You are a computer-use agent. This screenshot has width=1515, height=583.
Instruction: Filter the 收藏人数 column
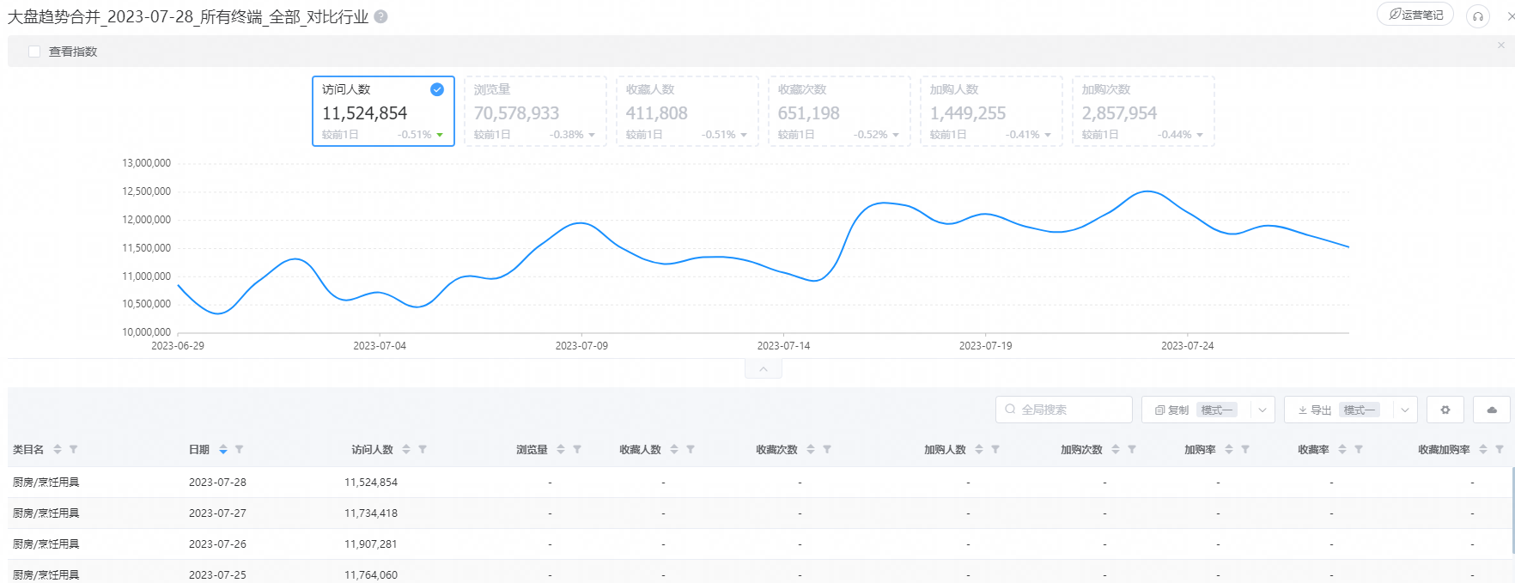[691, 449]
